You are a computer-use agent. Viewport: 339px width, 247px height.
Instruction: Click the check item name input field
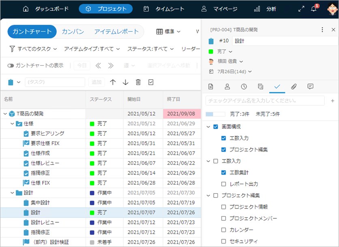point(265,100)
